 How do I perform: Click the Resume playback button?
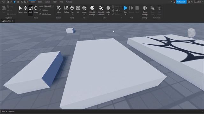[131, 8]
